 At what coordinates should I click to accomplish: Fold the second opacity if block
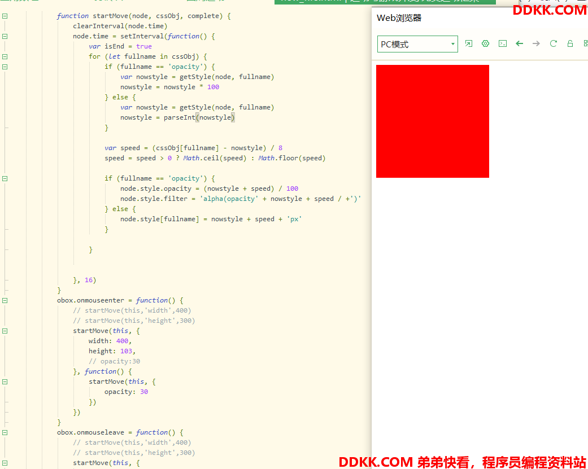coord(5,179)
